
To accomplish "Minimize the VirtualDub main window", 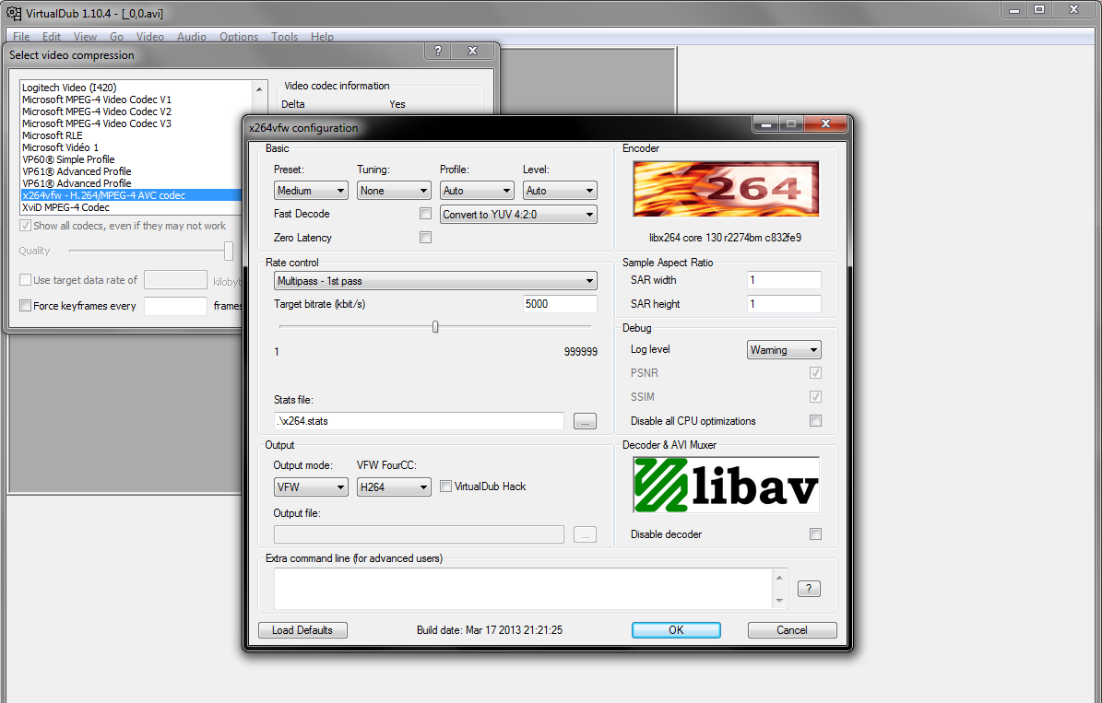I will [1014, 10].
